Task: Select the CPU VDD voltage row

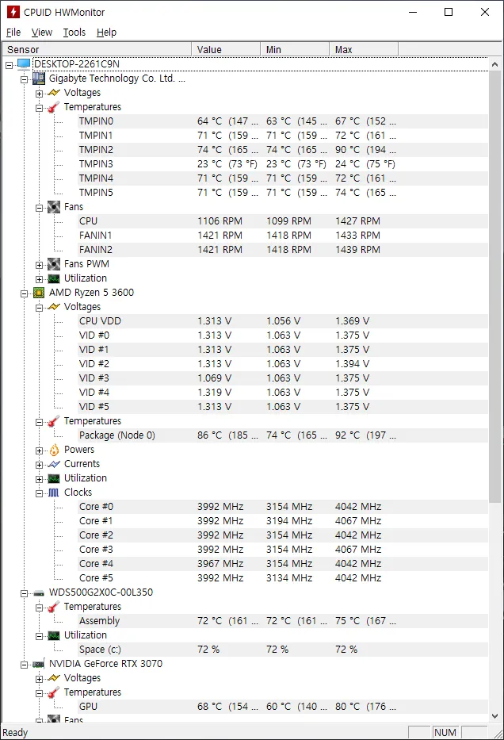Action: 283,321
